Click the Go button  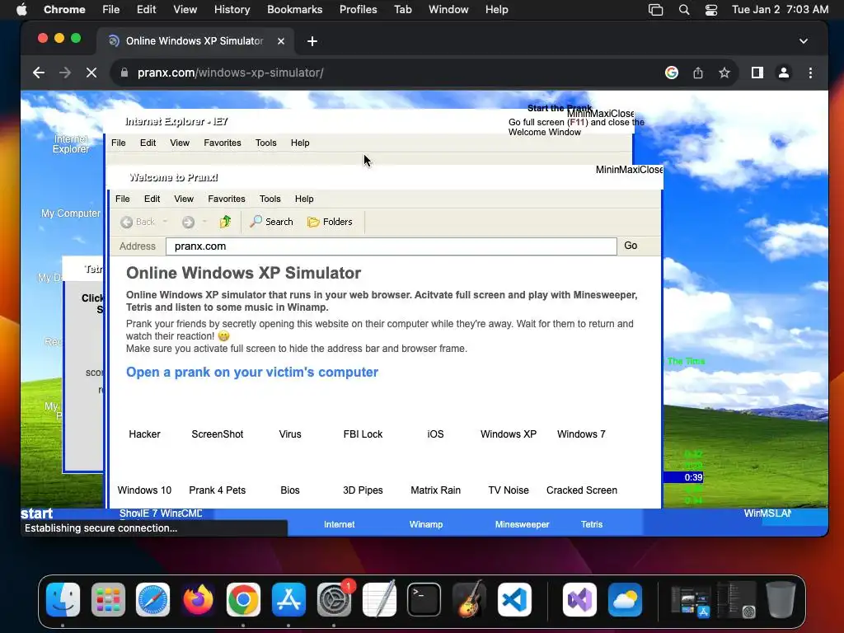click(x=631, y=246)
